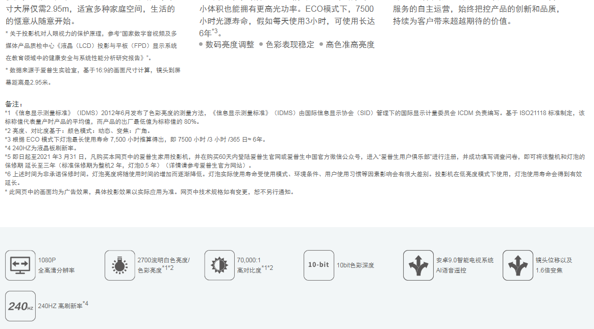Click the 1080P full HD resolution icon
This screenshot has height=329, width=594.
[x=20, y=265]
